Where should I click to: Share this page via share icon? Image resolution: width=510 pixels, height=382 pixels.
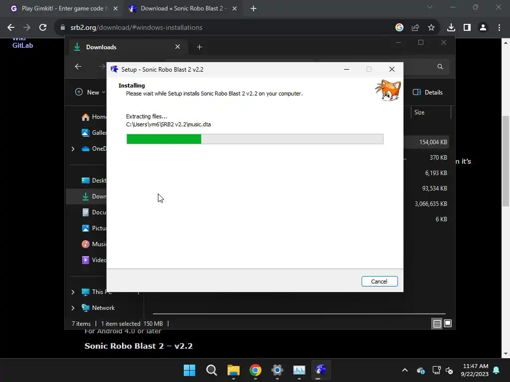(x=415, y=28)
